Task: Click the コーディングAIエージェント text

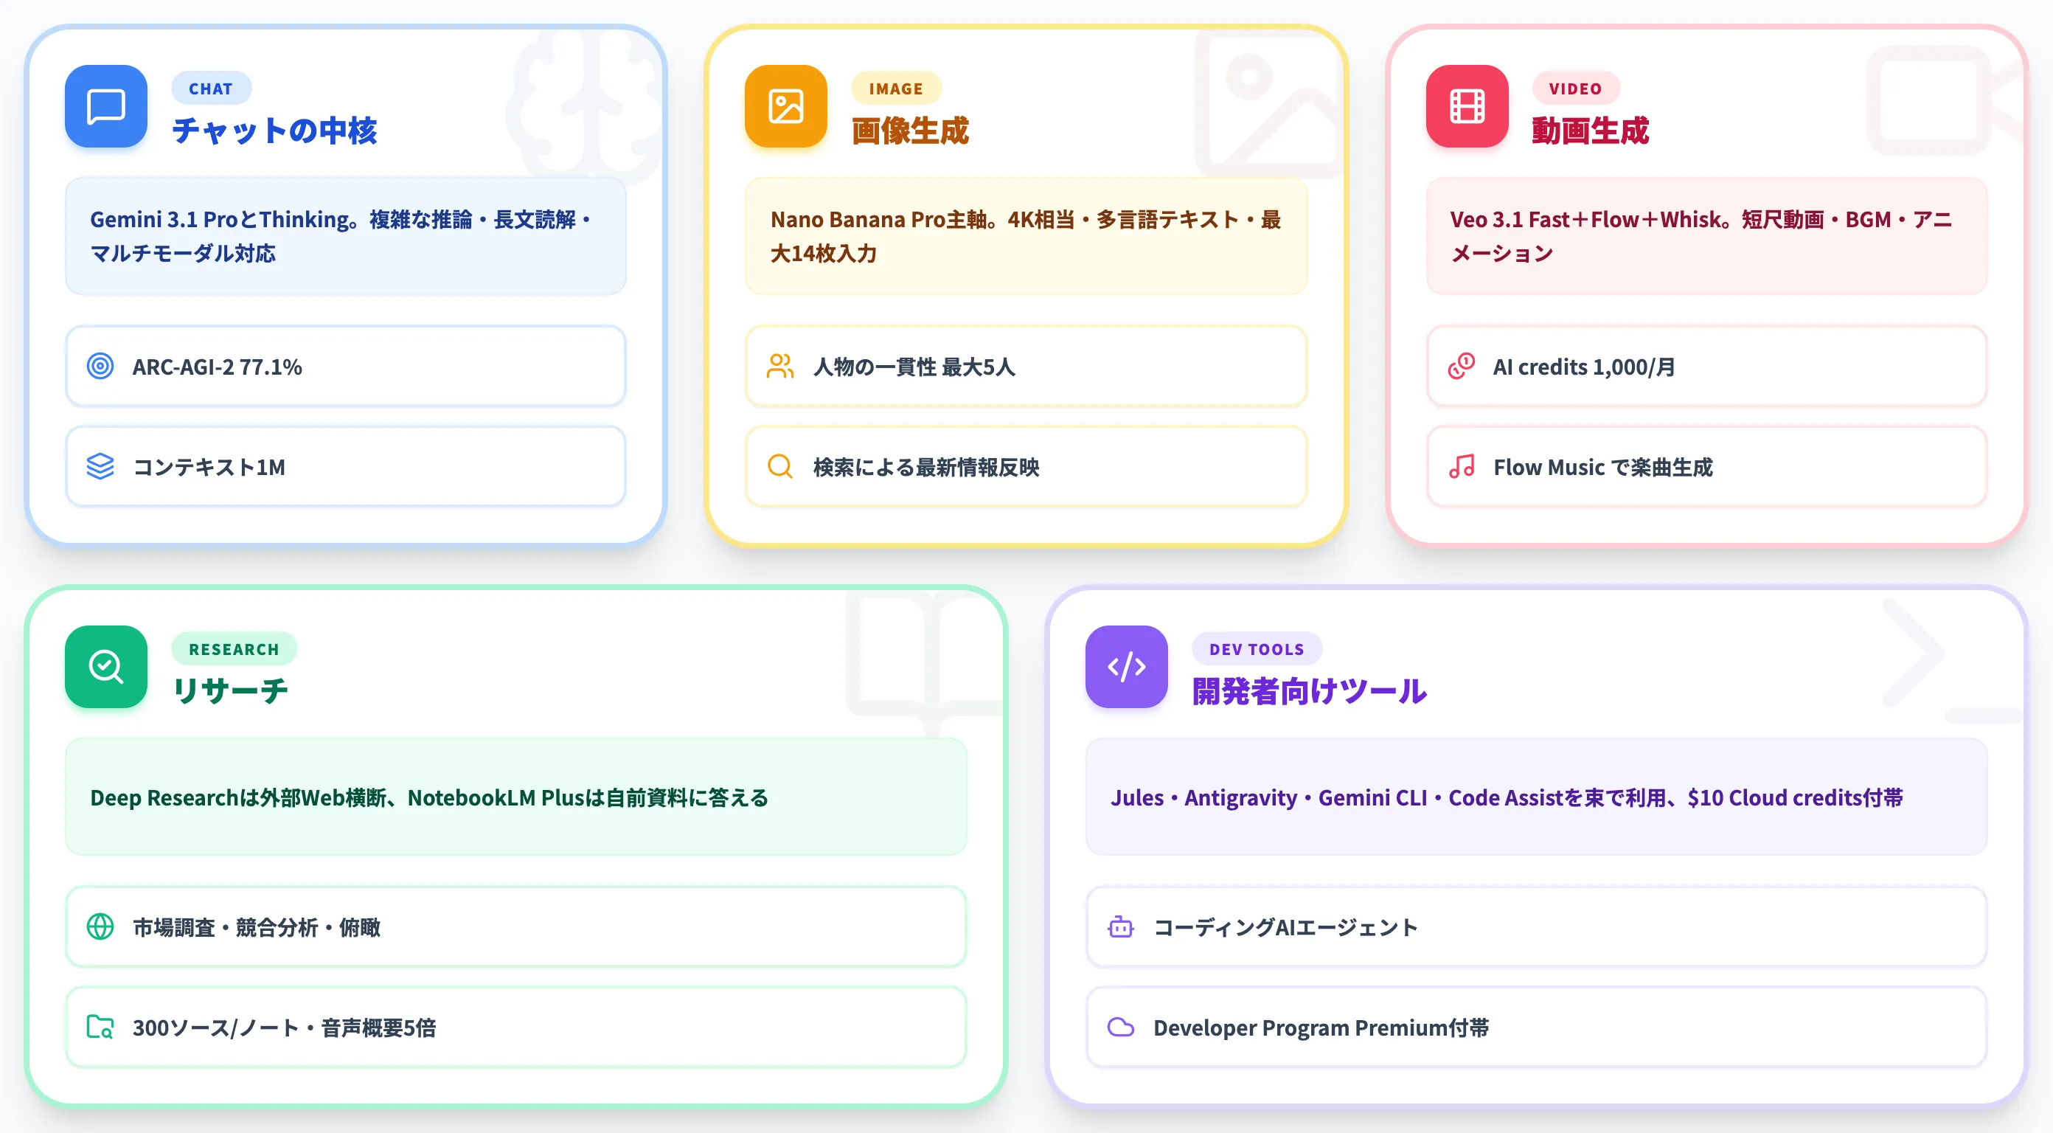Action: pos(1285,927)
